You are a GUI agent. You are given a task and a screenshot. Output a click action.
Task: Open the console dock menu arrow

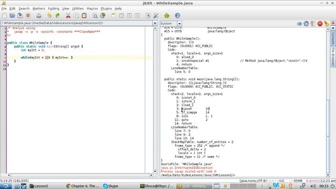[x=333, y=28]
